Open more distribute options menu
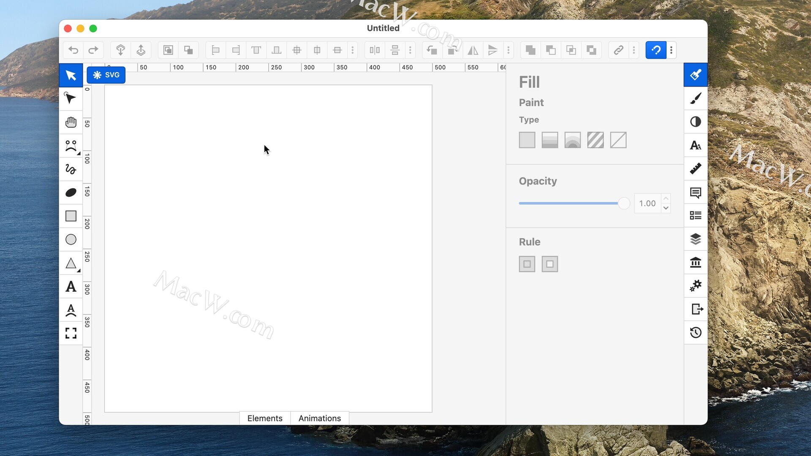 tap(410, 50)
